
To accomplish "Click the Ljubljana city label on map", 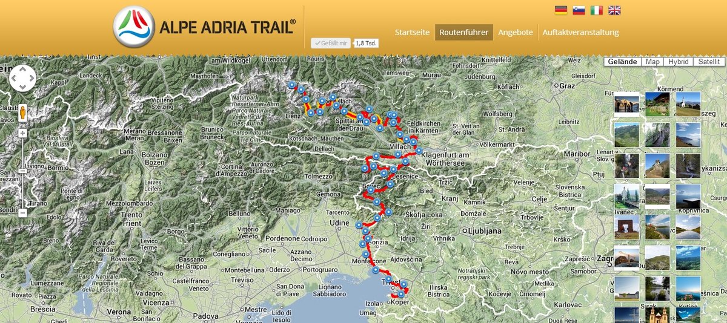I will pos(484,231).
